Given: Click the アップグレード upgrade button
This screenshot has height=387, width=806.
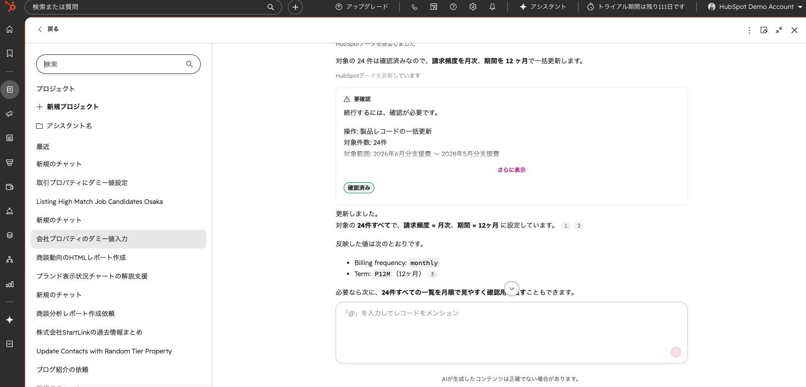Looking at the screenshot, I should [362, 7].
